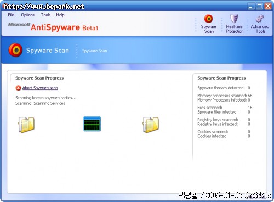Select the Advanced Tools toolbar label
274x202 pixels.
pyautogui.click(x=260, y=29)
